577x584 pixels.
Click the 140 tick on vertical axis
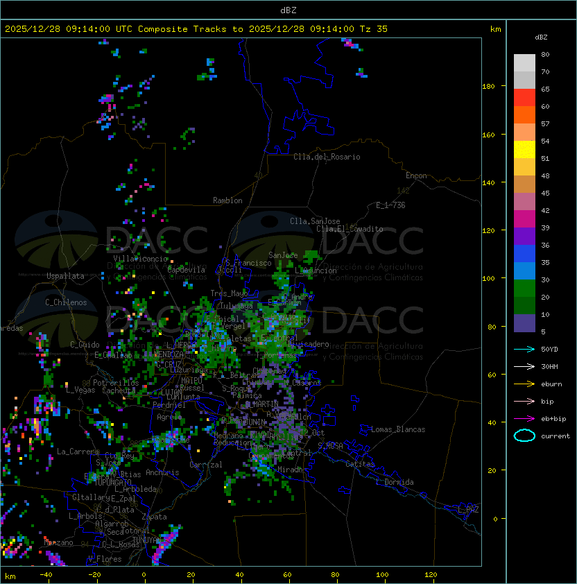tap(488, 183)
